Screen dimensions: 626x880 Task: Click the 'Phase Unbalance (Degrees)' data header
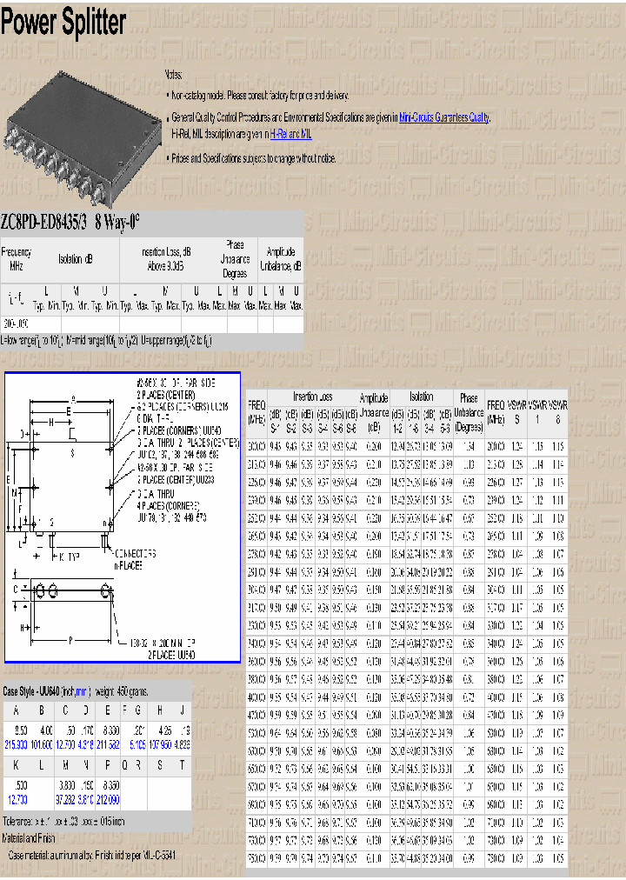click(x=469, y=412)
